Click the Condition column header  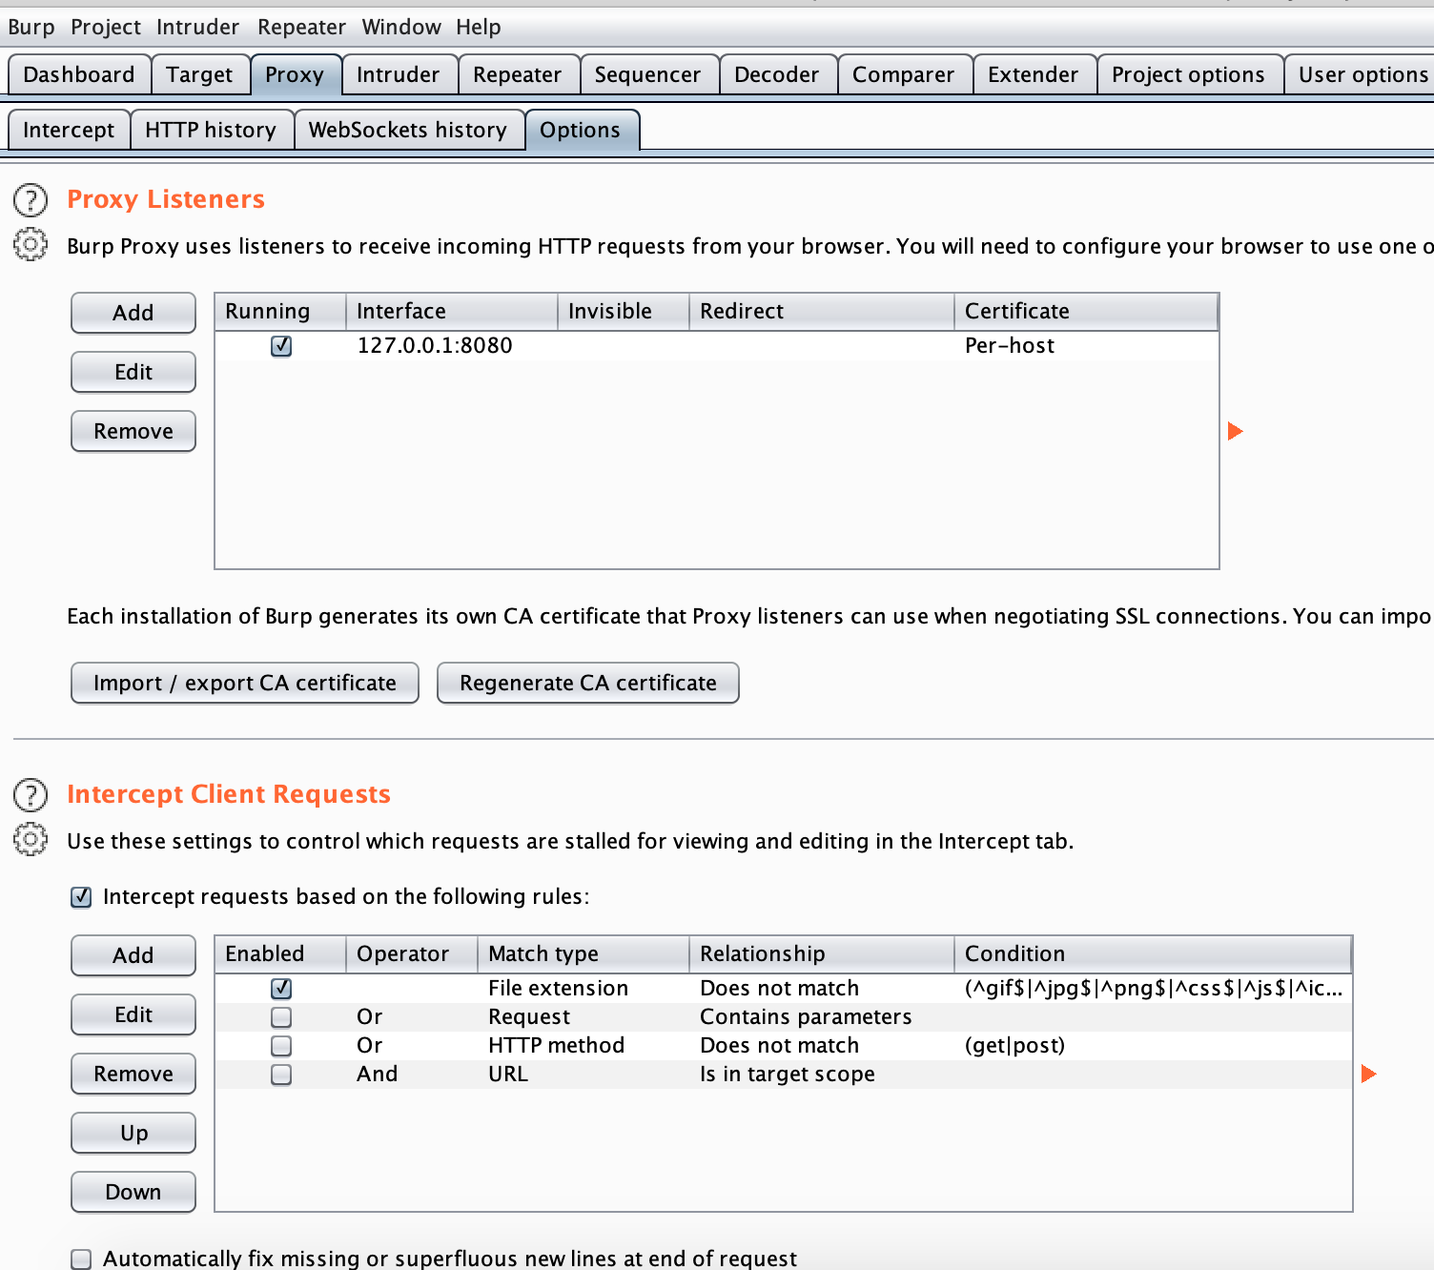[x=1153, y=954]
